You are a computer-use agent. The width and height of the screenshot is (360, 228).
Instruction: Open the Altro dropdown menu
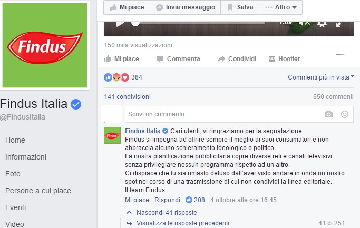(280, 7)
